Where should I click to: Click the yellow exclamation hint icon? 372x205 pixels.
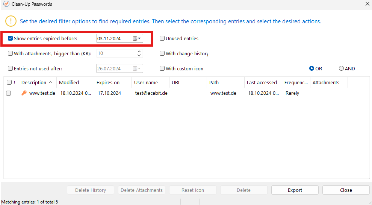[11, 21]
